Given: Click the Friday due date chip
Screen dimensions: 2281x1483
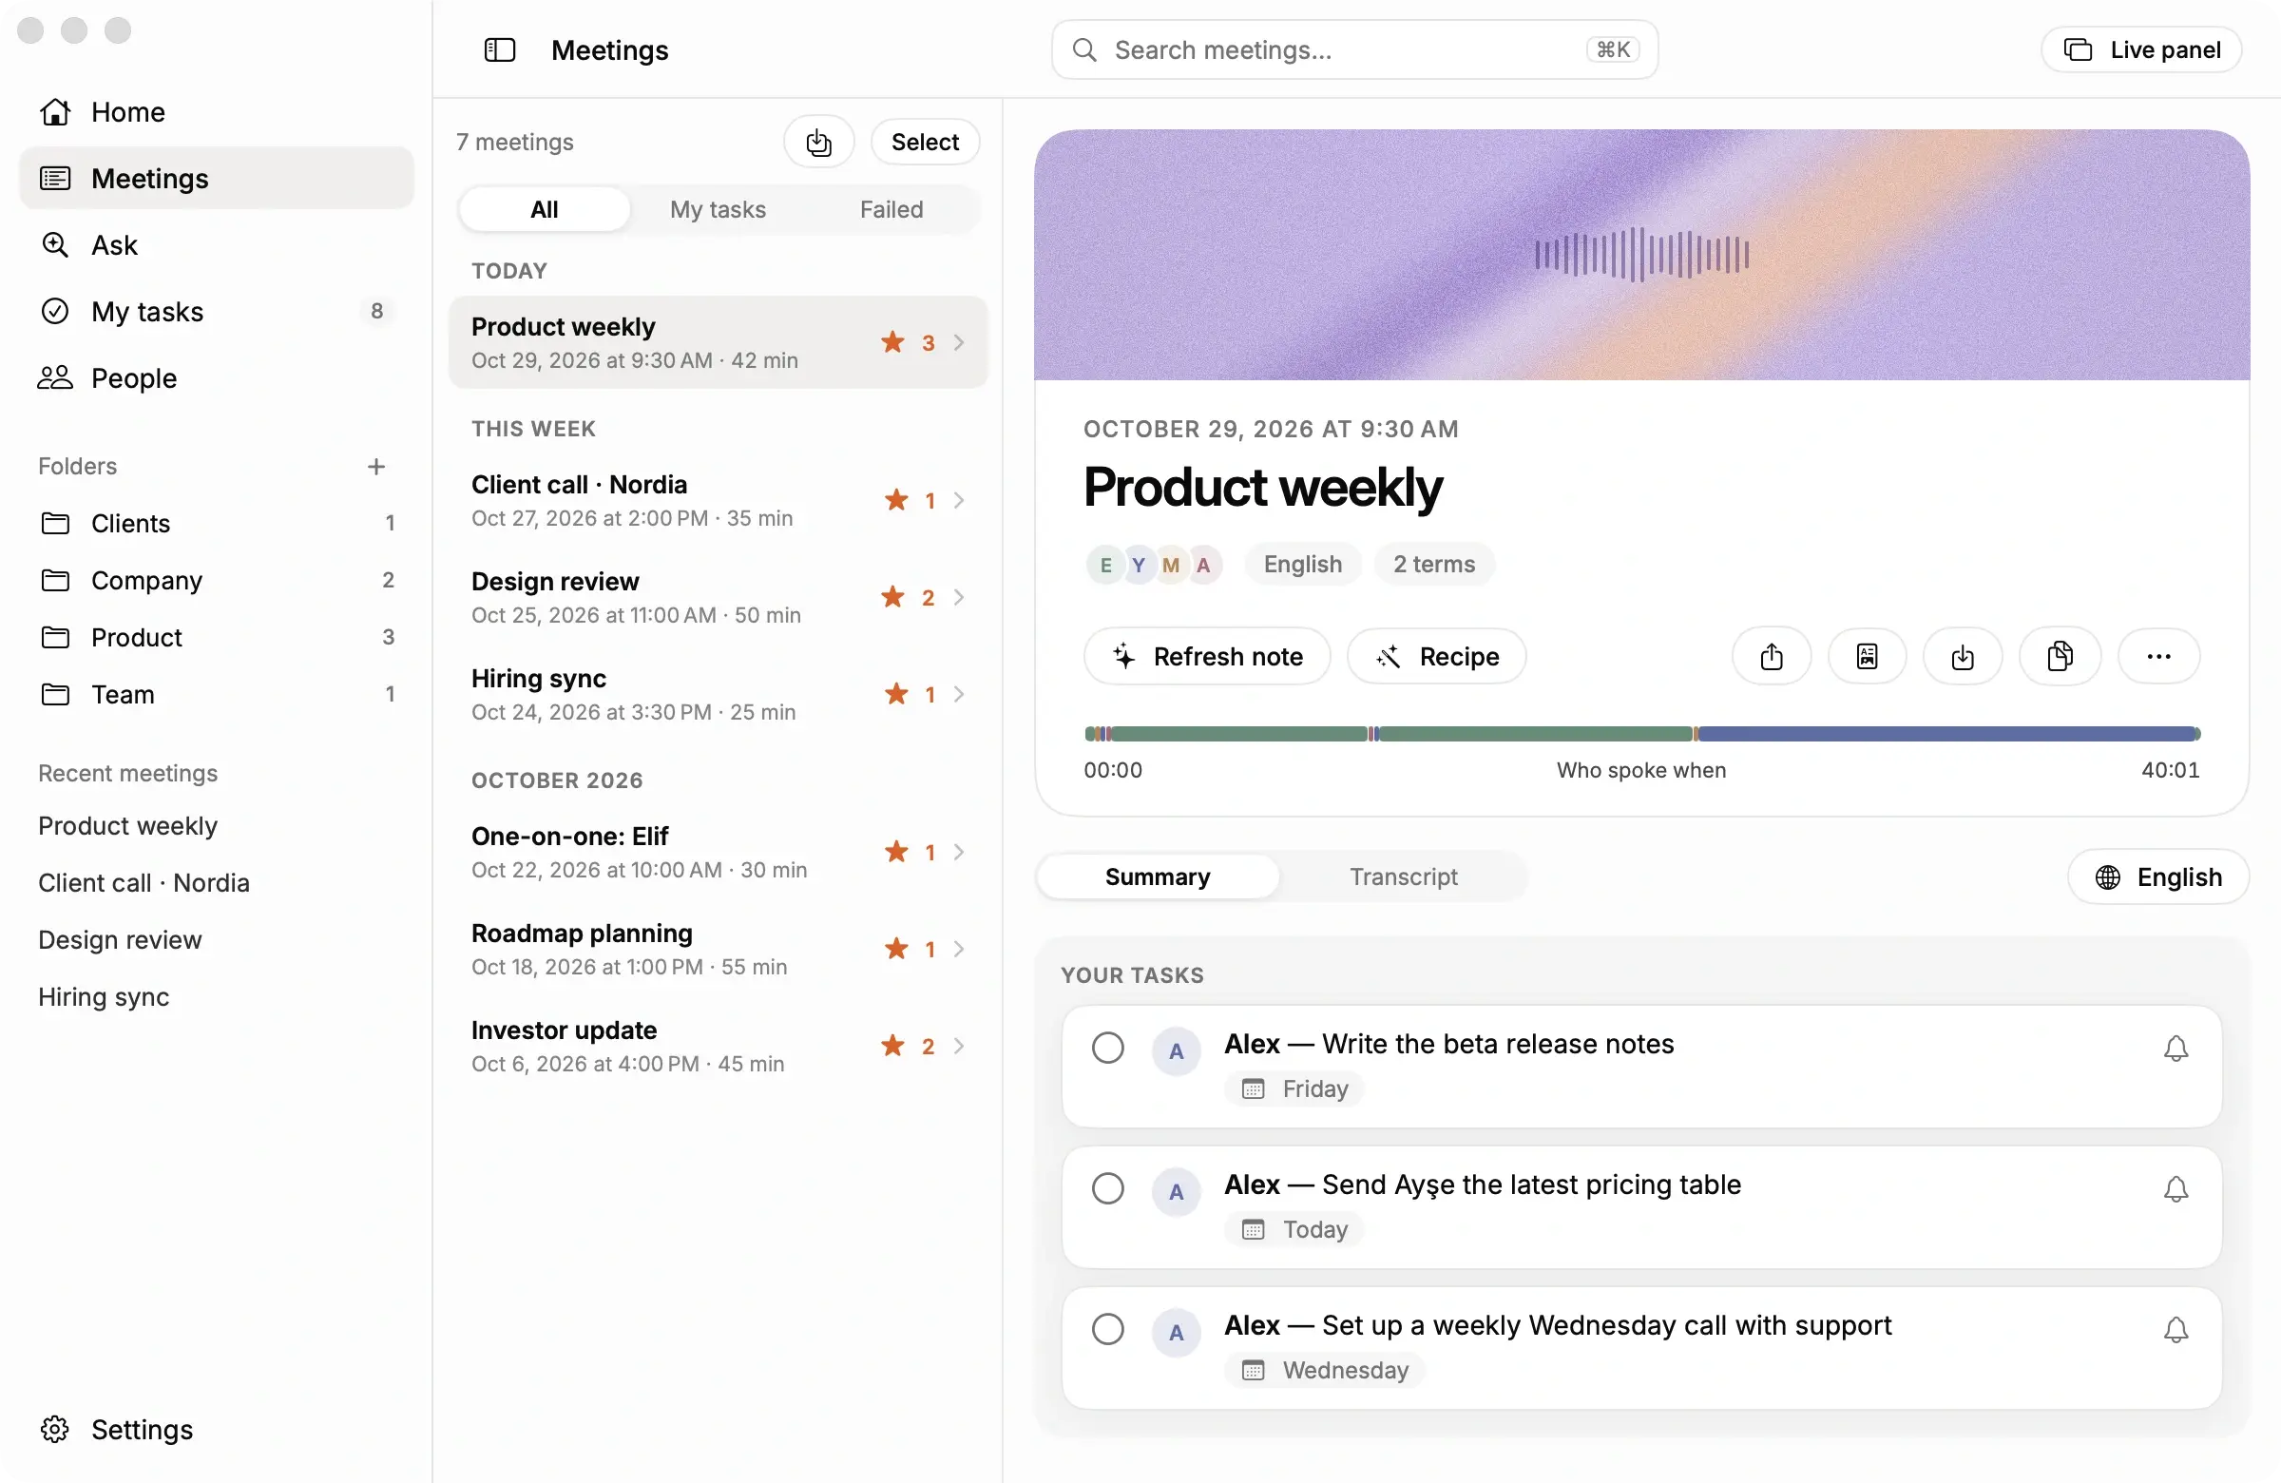Looking at the screenshot, I should 1294,1089.
